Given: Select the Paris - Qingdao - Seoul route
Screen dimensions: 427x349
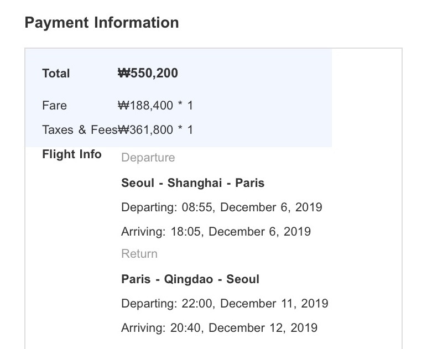Looking at the screenshot, I should pyautogui.click(x=190, y=279).
